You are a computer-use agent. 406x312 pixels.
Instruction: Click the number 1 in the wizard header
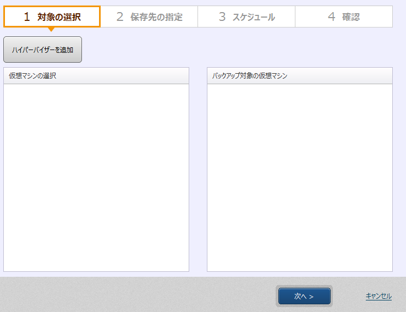click(x=27, y=17)
